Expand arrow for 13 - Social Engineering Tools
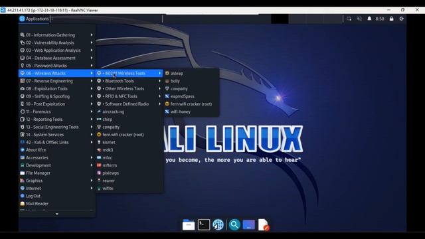425x239 pixels. [92, 127]
